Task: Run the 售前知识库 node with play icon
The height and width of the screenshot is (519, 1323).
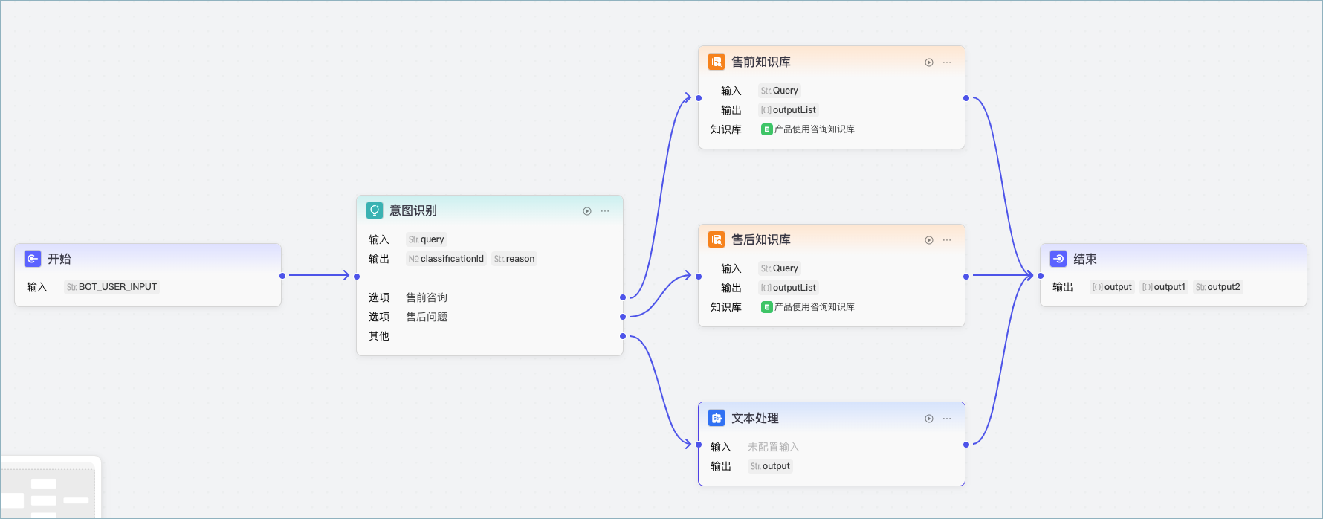Action: pyautogui.click(x=929, y=62)
